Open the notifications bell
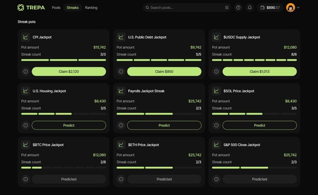Screen dimensions: 318x195 tap(250, 7)
